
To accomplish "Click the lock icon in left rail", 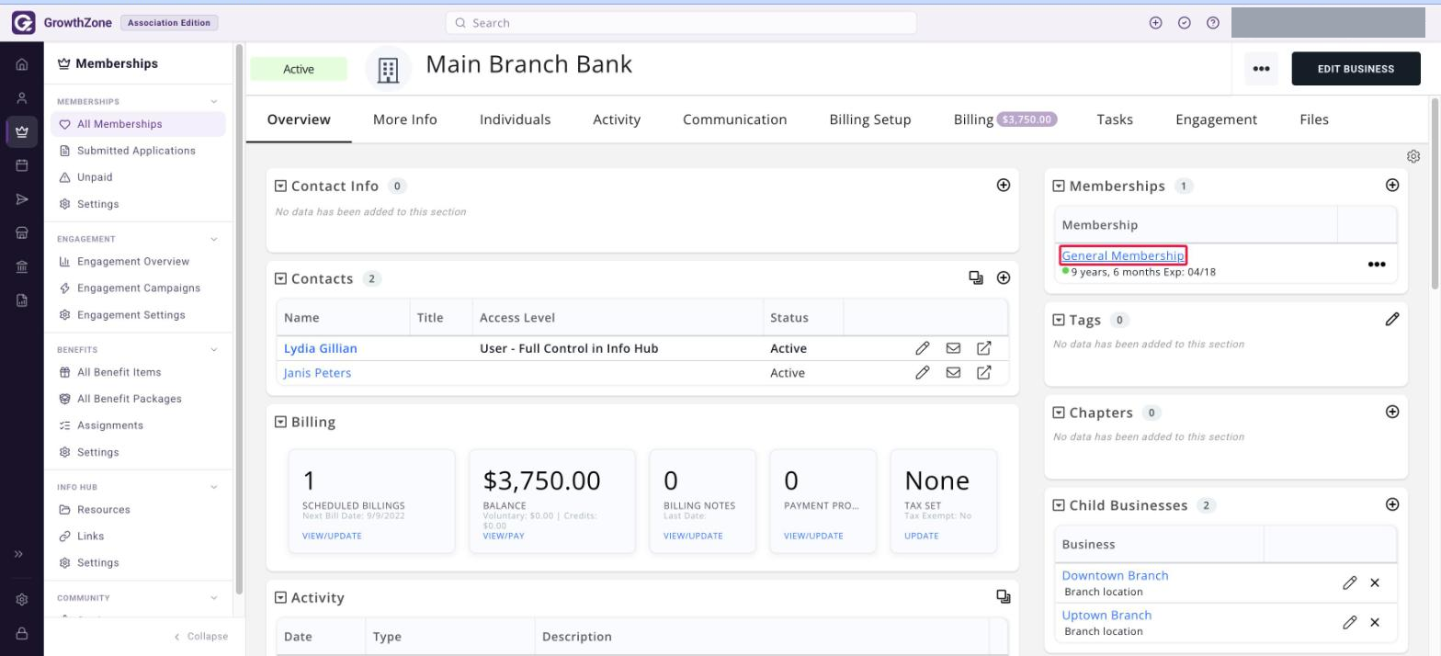I will pos(22,633).
